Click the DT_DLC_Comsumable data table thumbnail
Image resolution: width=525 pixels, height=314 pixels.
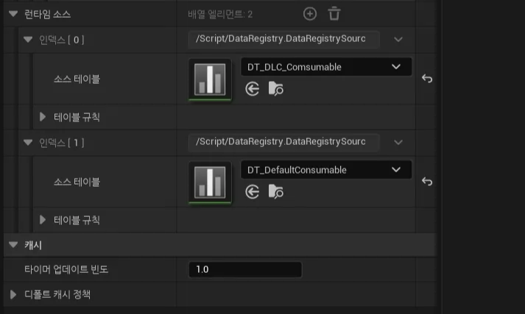coord(210,79)
